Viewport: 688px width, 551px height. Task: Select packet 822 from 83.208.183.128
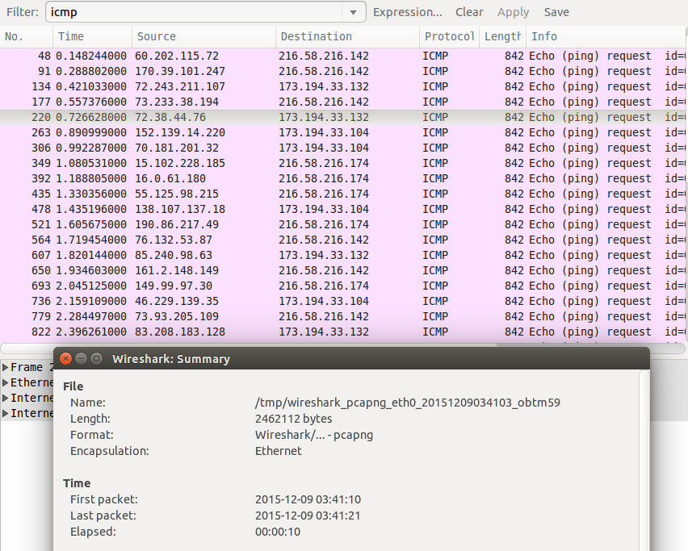tap(242, 332)
